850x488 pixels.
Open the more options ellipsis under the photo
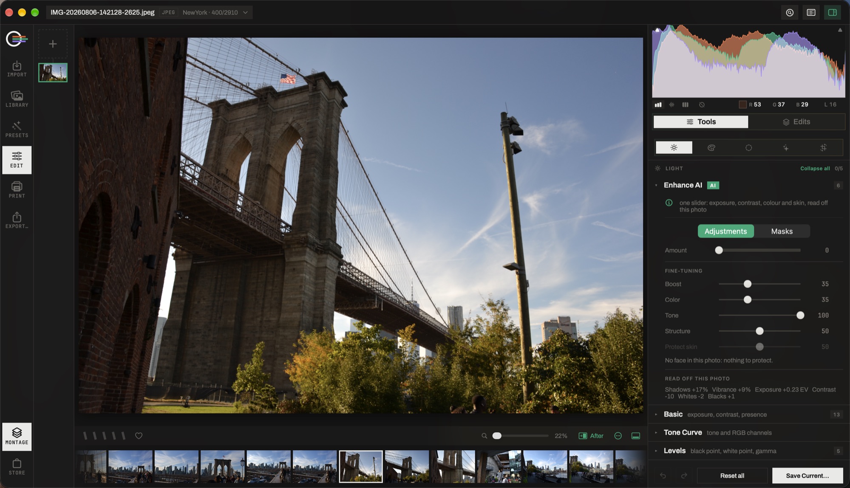618,436
